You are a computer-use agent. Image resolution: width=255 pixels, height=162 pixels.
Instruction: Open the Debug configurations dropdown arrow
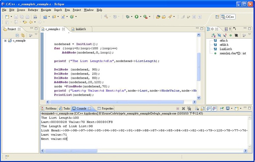(x=132, y=17)
